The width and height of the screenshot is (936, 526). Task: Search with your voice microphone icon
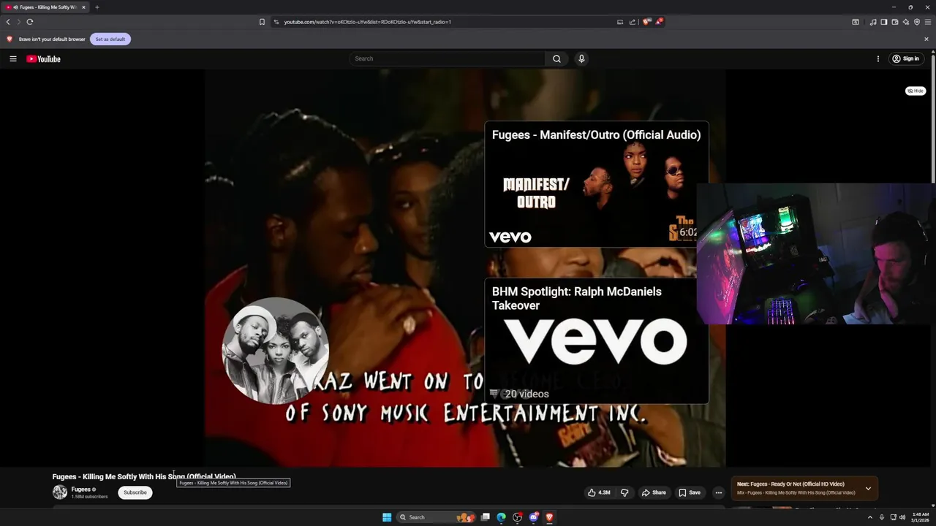click(x=581, y=58)
